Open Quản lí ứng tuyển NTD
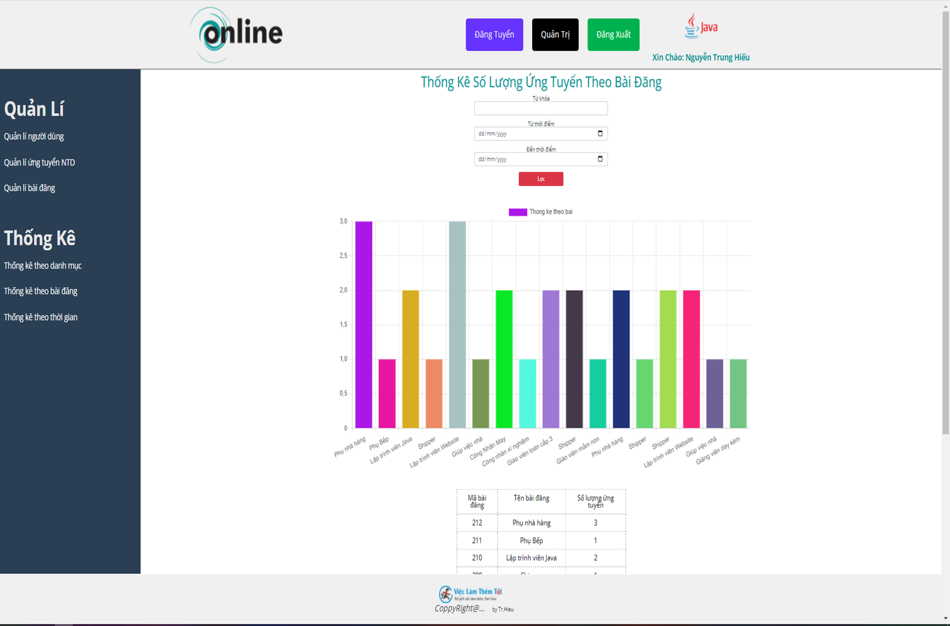 [40, 162]
